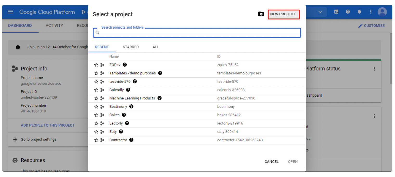The height and width of the screenshot is (177, 395).
Task: Click the ID graceful-splice-277010
Action: (x=236, y=98)
